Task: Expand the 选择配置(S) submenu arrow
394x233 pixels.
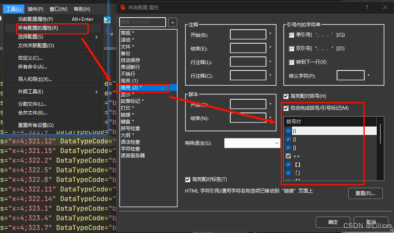Action: [96, 37]
